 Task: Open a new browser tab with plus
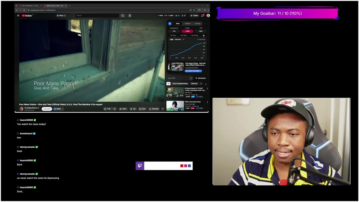tap(70, 6)
